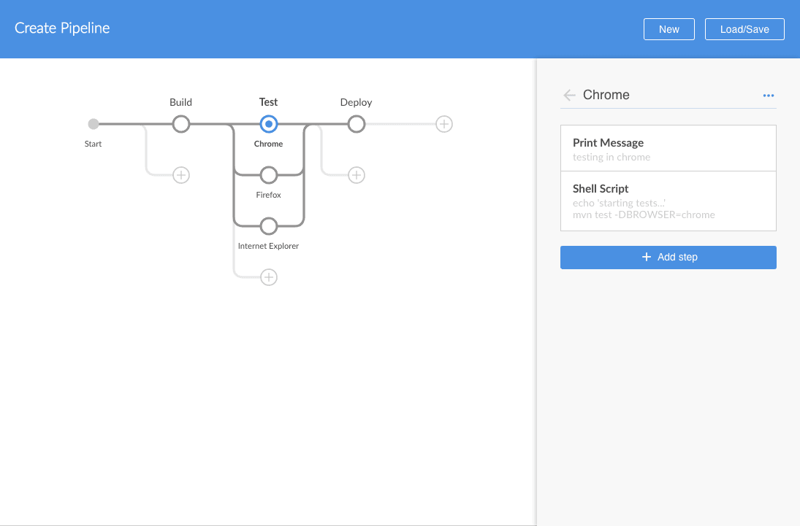Click the selected Chrome stage node
This screenshot has height=526, width=800.
click(x=269, y=124)
